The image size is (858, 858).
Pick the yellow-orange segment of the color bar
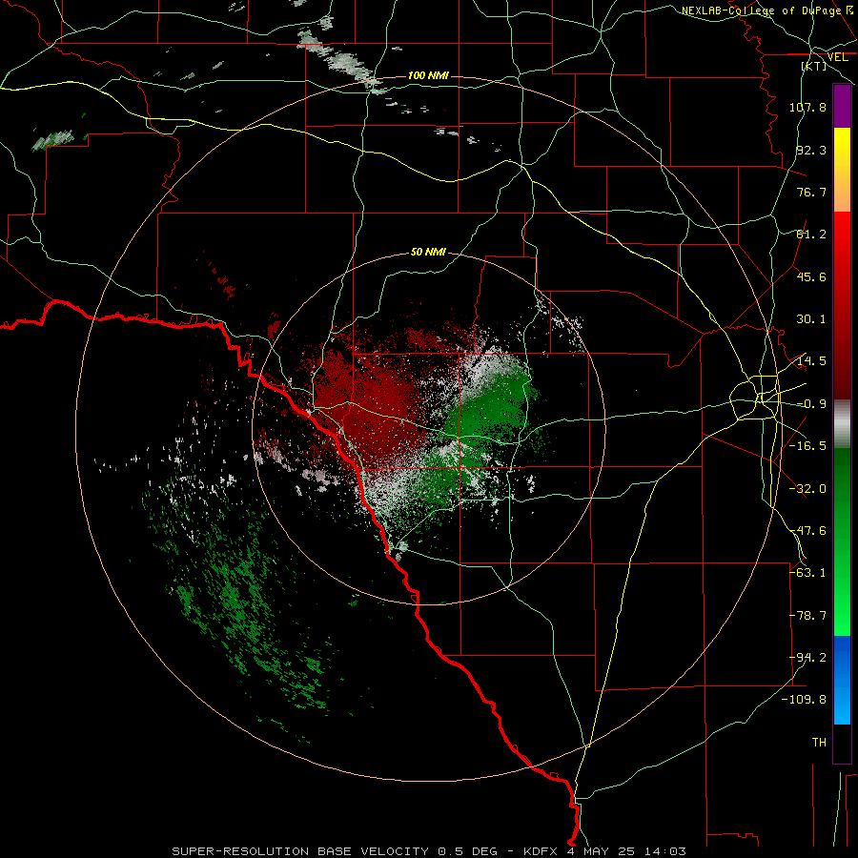[842, 170]
